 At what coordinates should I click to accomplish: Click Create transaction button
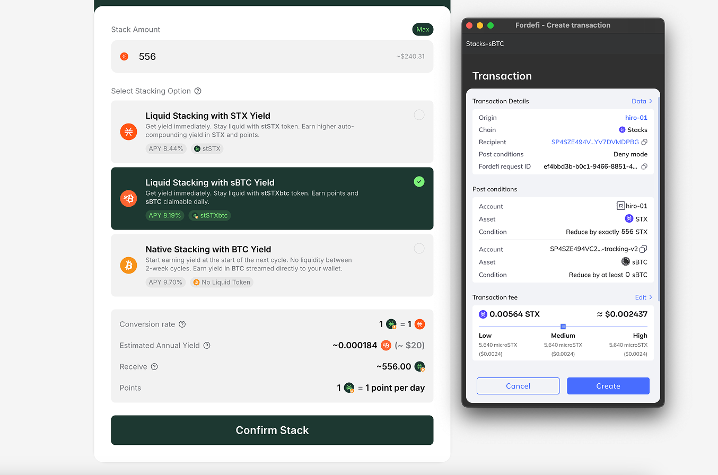tap(608, 386)
